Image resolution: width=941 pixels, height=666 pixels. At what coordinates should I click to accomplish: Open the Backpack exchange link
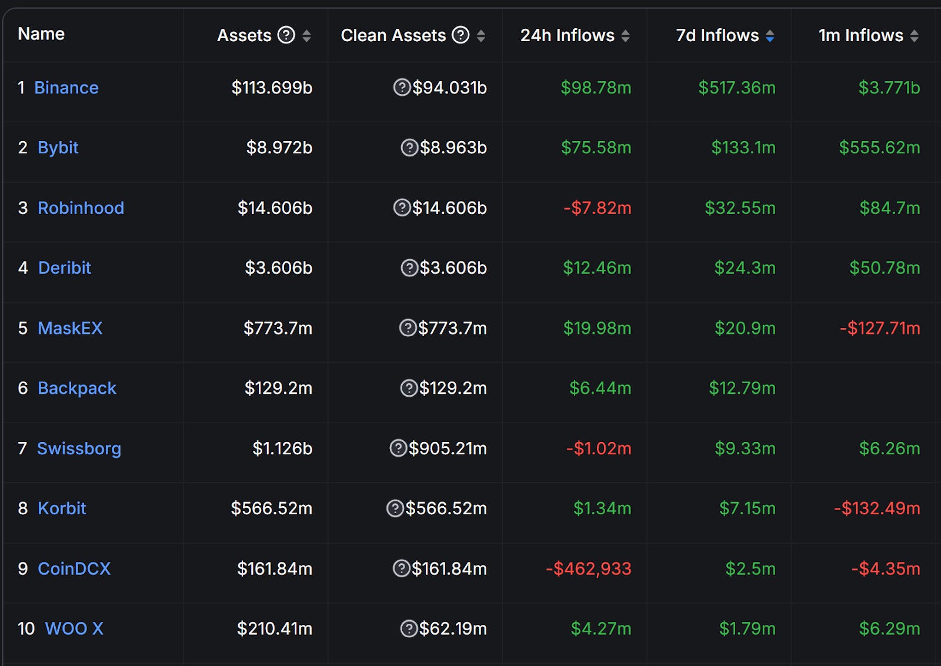[x=77, y=388]
